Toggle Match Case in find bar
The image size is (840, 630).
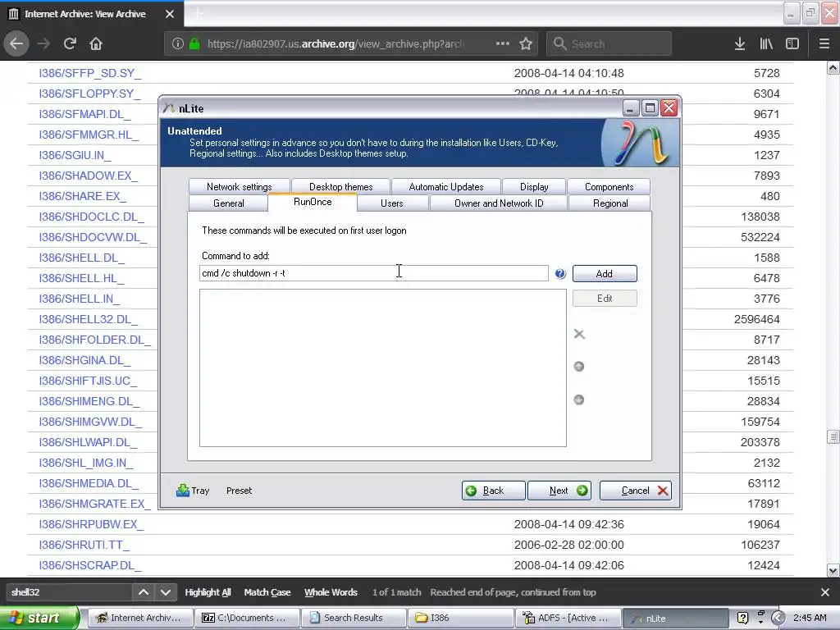(267, 592)
